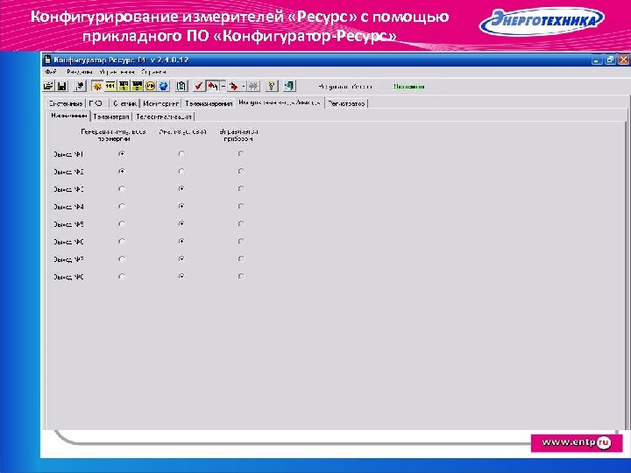This screenshot has width=631, height=473.
Task: Switch to the Счетчик tab
Action: click(x=124, y=103)
